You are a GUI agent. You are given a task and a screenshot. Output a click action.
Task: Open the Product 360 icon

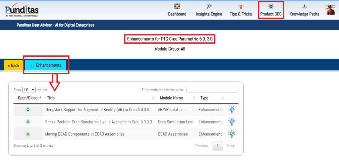click(x=271, y=7)
